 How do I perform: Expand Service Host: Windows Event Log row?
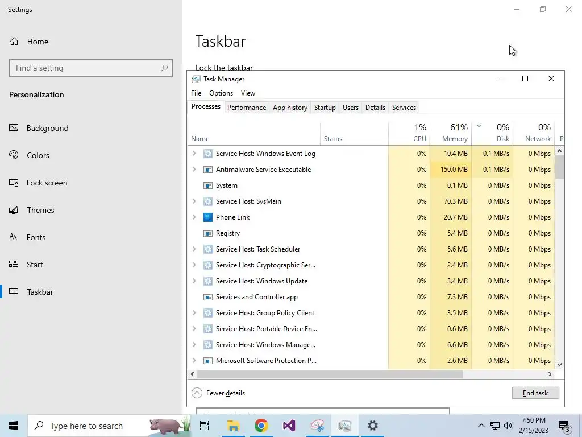click(x=194, y=154)
